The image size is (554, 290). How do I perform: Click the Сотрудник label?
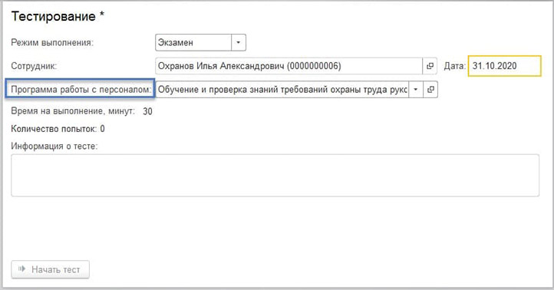[34, 66]
